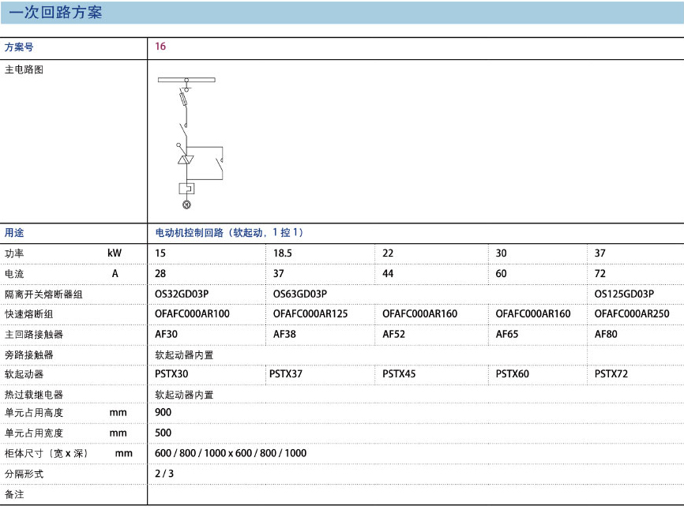Click the OS125GD03P cell
The height and width of the screenshot is (510, 684).
tap(624, 294)
